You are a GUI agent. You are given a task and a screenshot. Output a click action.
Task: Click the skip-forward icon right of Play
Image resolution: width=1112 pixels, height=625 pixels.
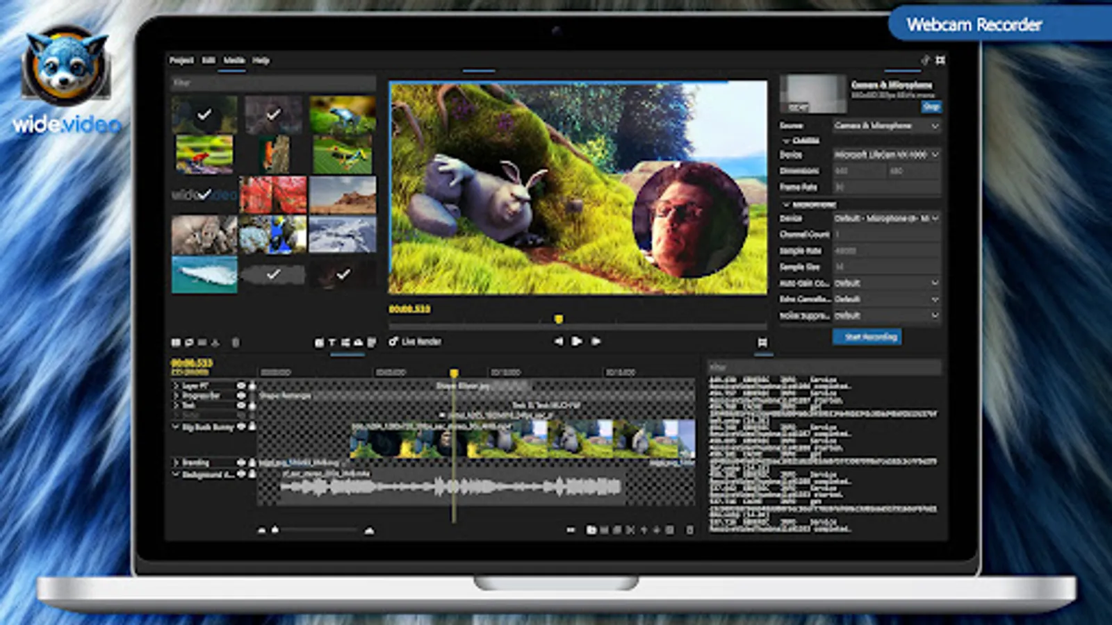(596, 341)
